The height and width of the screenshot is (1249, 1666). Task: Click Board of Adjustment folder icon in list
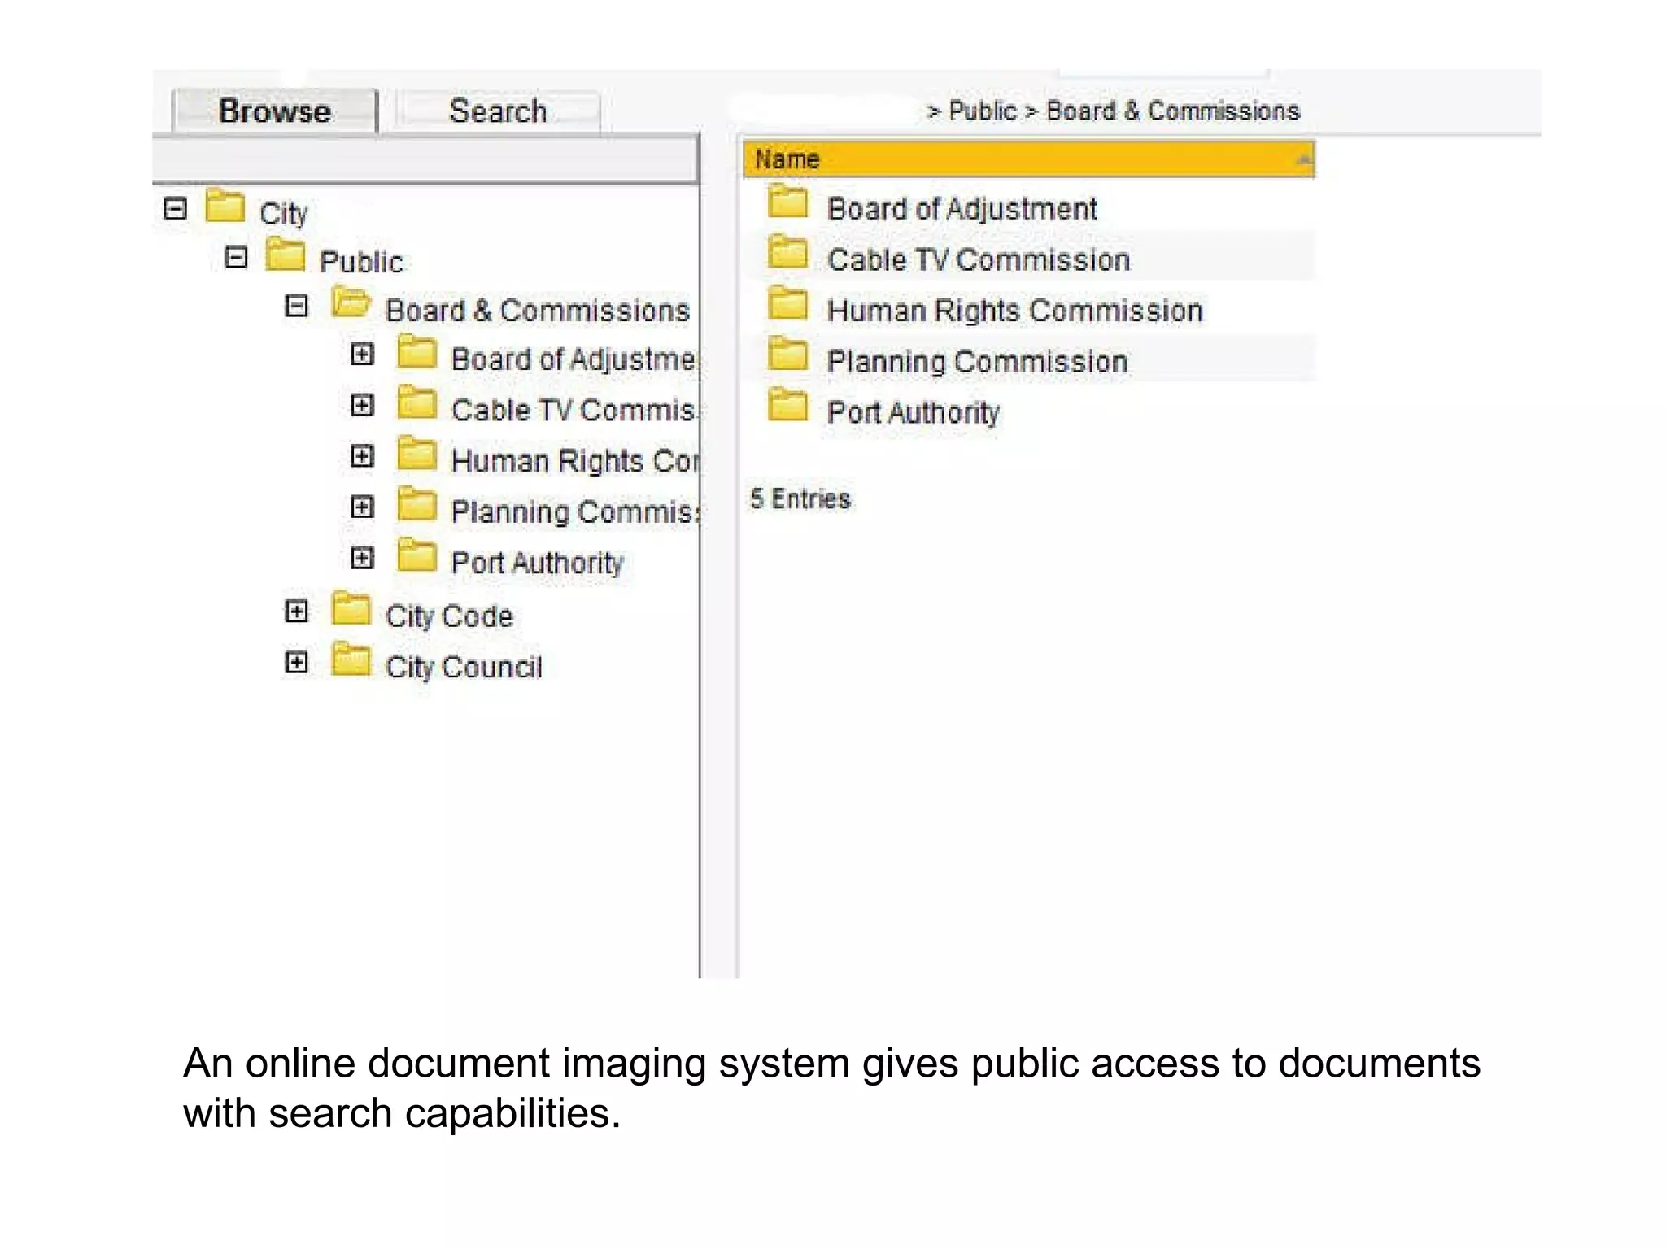[x=788, y=202]
